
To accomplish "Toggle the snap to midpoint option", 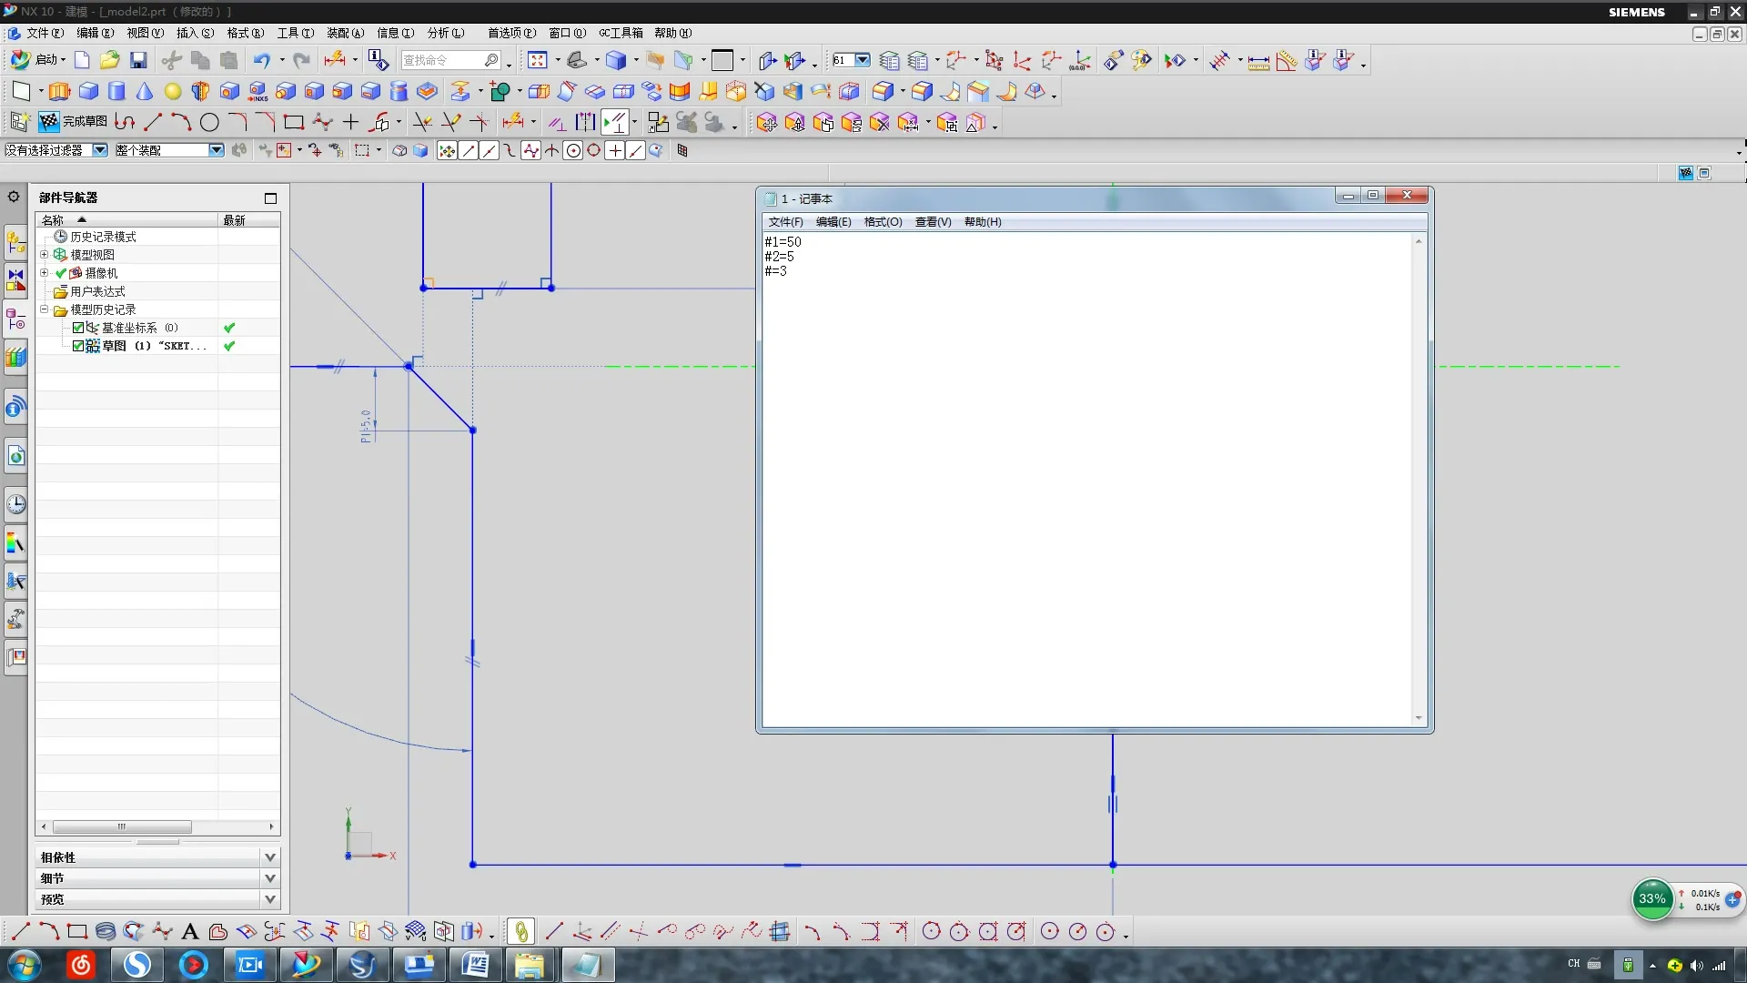I will click(x=489, y=151).
